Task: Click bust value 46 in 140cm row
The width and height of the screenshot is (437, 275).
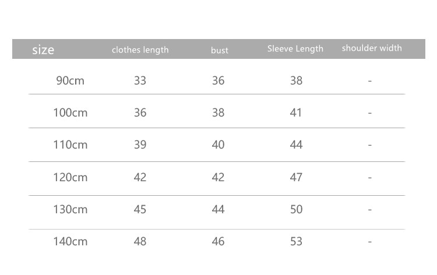Action: [x=218, y=241]
